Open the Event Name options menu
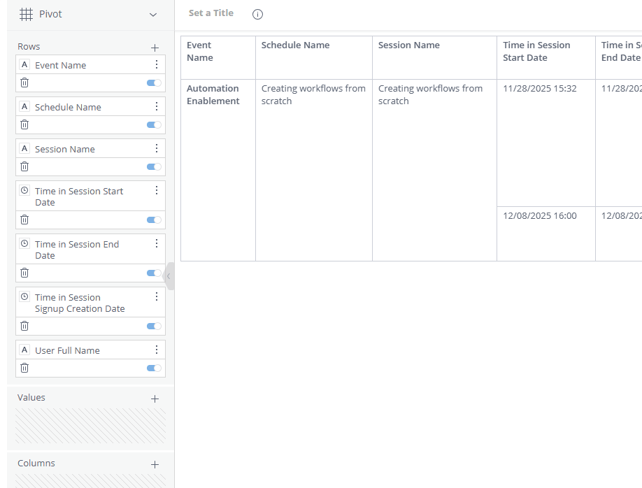 click(x=157, y=64)
